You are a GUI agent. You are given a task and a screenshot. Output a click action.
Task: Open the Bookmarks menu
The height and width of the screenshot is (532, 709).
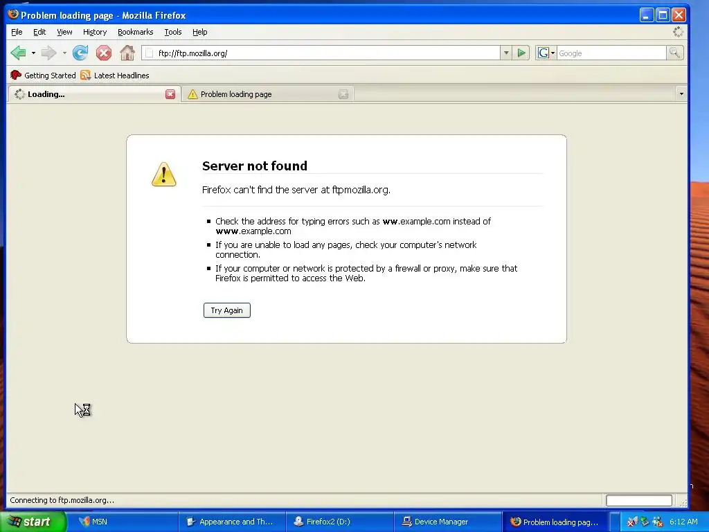(x=135, y=32)
